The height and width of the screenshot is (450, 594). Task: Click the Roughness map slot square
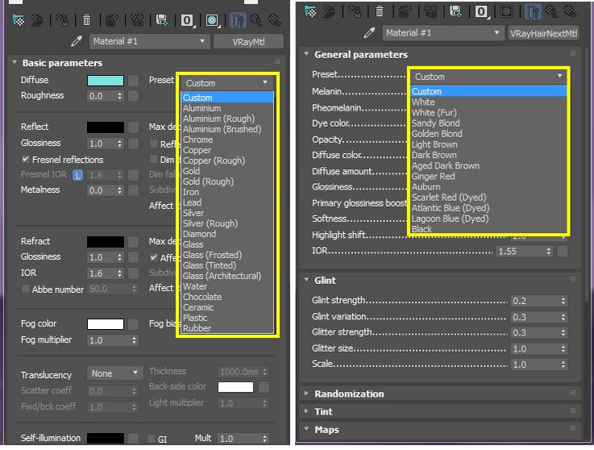[x=133, y=95]
